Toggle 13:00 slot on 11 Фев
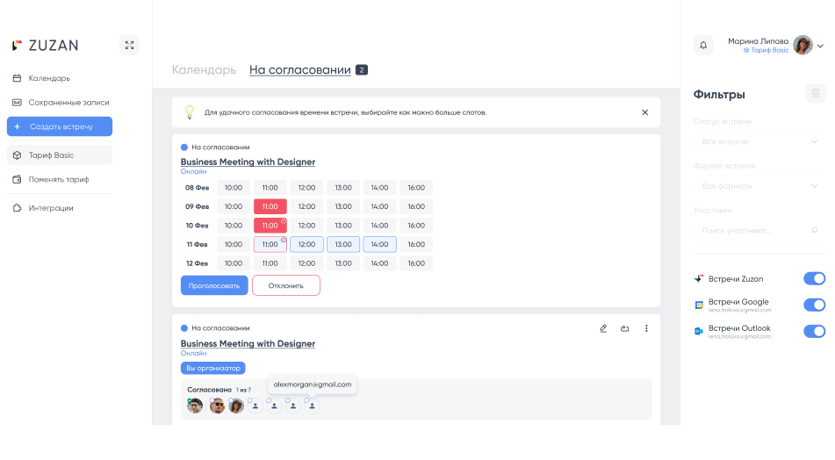Image resolution: width=835 pixels, height=460 pixels. [x=343, y=244]
